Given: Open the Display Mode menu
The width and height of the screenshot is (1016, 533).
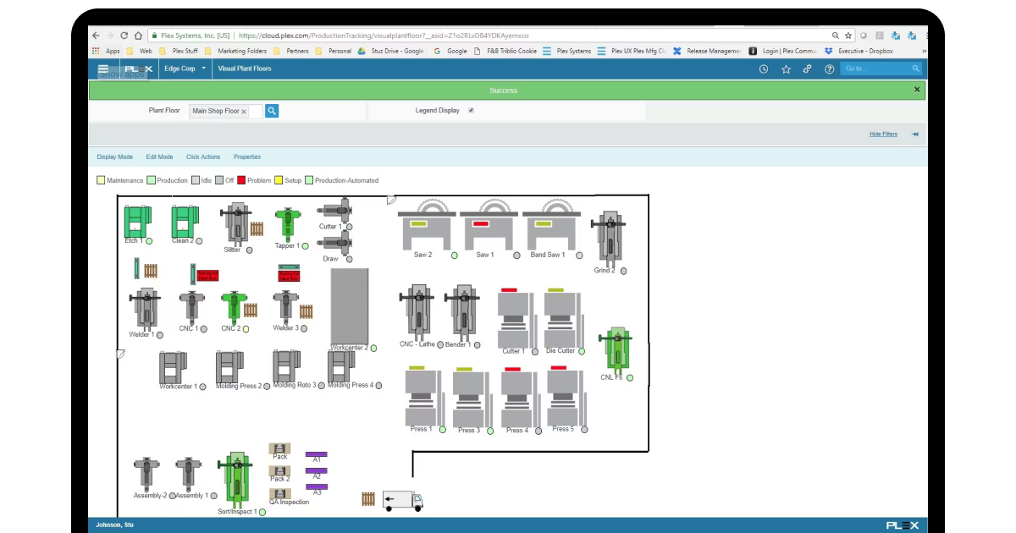Looking at the screenshot, I should tap(114, 157).
